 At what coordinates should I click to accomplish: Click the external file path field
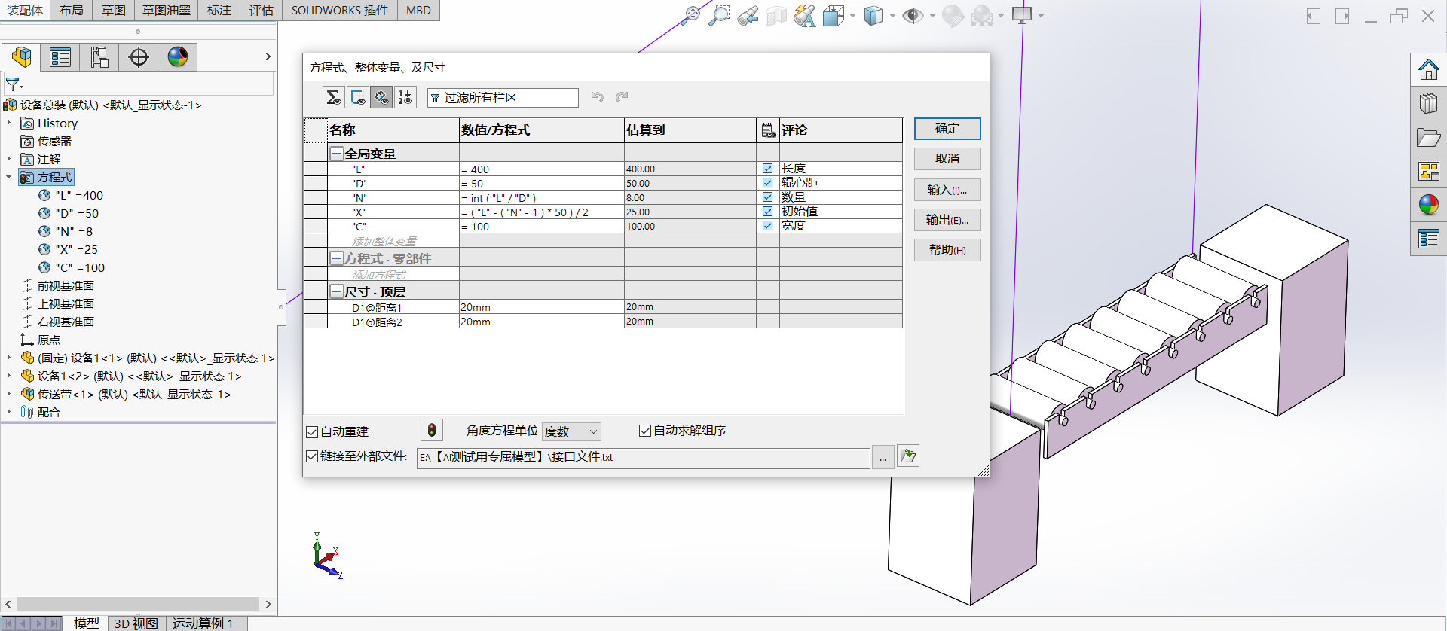(643, 458)
